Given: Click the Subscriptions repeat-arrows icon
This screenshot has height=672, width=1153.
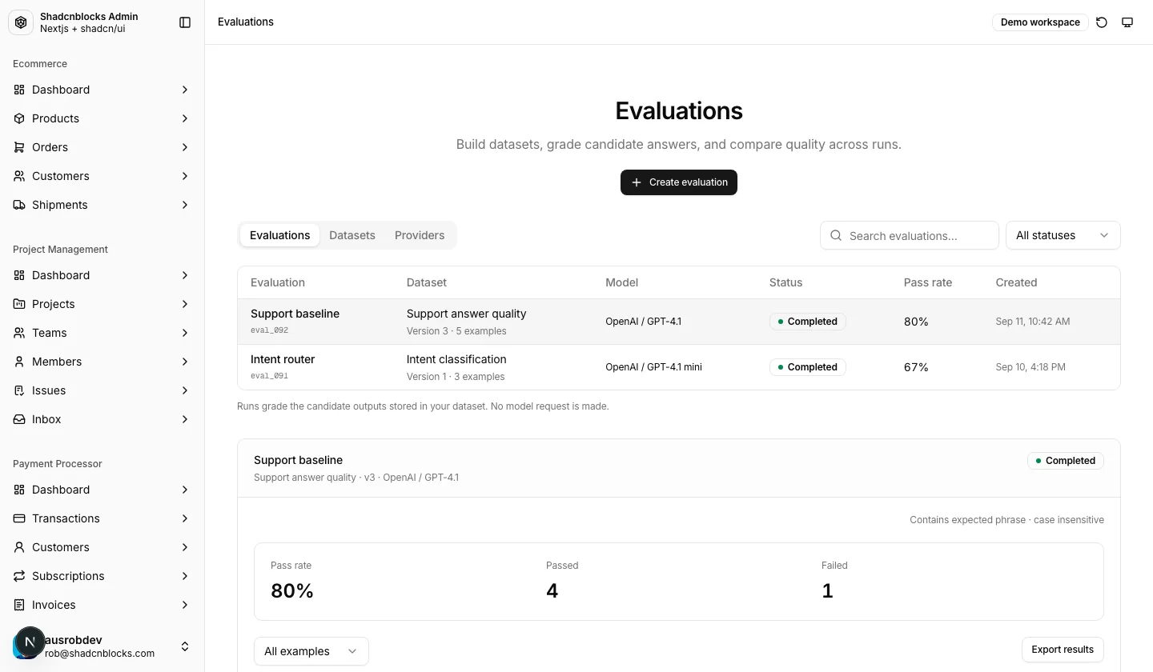Looking at the screenshot, I should [x=19, y=576].
